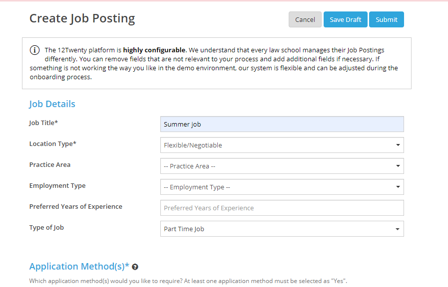Cancel the job posting
The image size is (448, 287).
tap(305, 19)
